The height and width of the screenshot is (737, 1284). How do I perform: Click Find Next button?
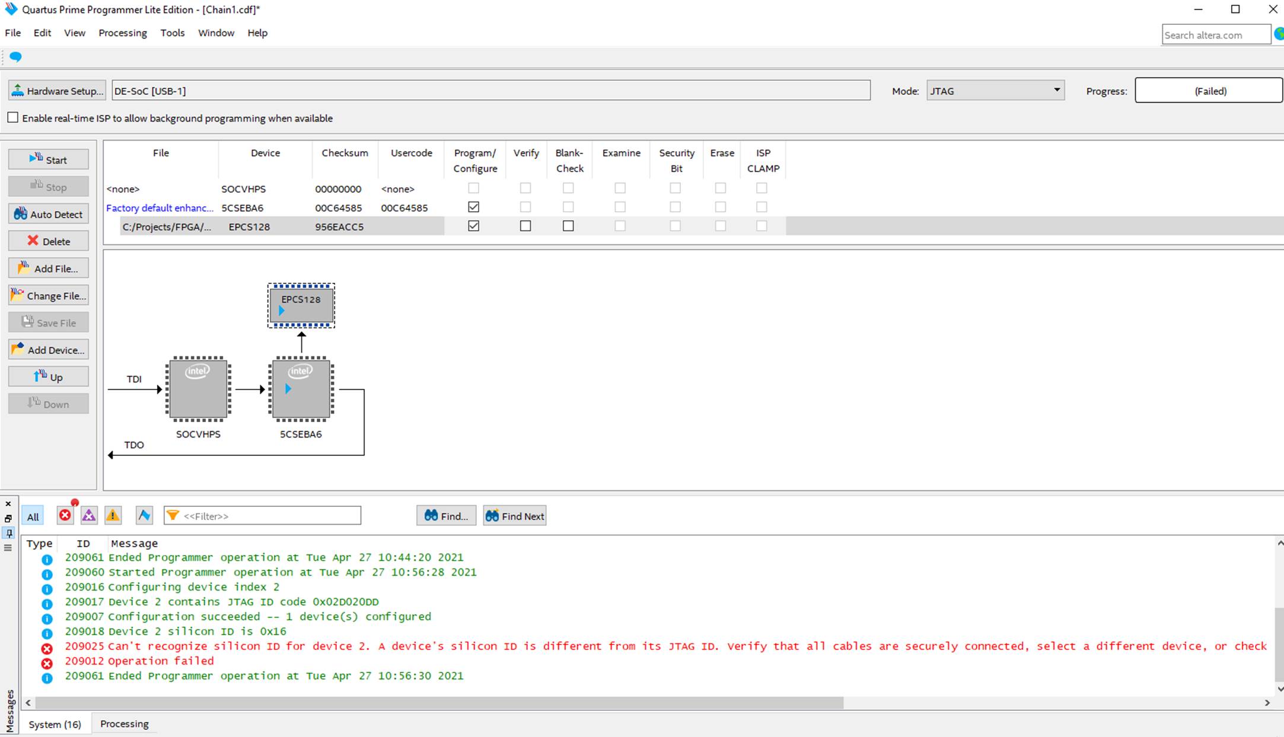(514, 516)
